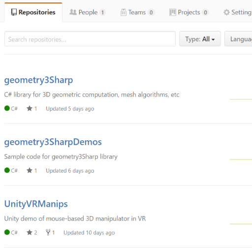Open the geometry3SharpDemos repository link
Screen dimensions: 252x252
tap(53, 142)
